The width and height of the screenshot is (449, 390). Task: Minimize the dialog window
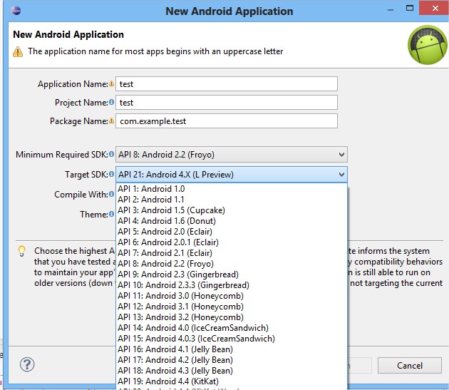391,10
